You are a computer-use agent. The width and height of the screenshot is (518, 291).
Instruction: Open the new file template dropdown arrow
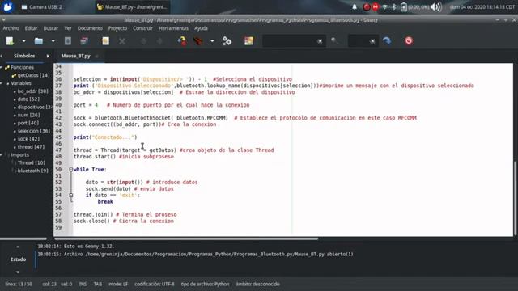23,41
